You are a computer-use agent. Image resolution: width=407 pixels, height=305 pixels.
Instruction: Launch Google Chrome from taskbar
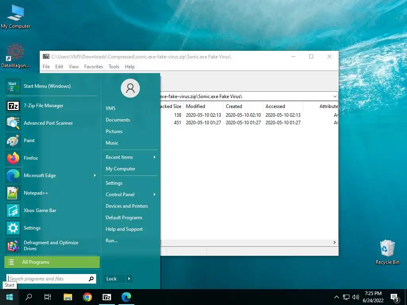87,297
